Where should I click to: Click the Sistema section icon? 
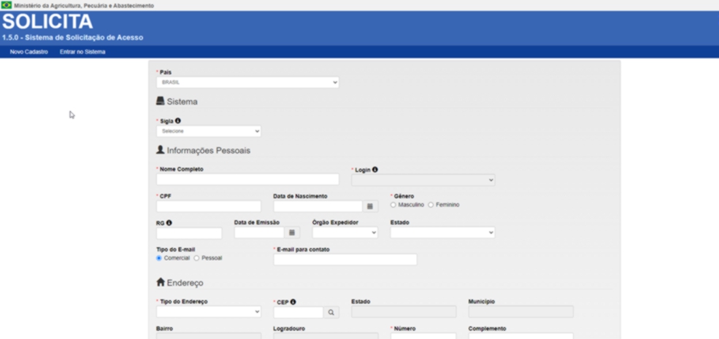160,101
